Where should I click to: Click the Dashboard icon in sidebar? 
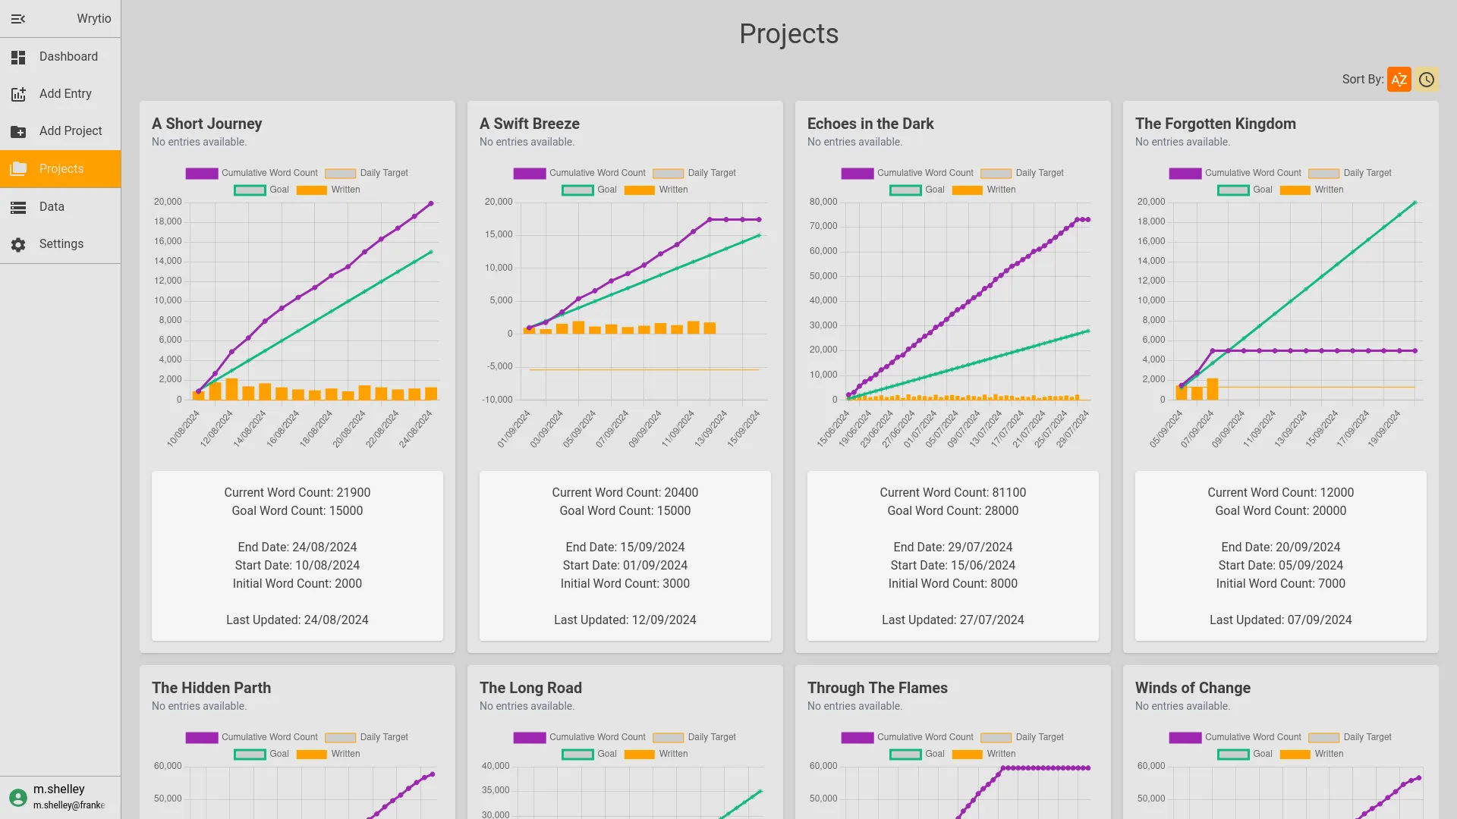pos(18,56)
